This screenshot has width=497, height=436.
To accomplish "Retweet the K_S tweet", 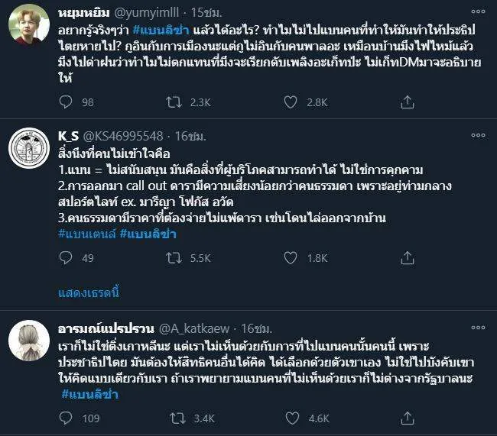I will click(177, 259).
